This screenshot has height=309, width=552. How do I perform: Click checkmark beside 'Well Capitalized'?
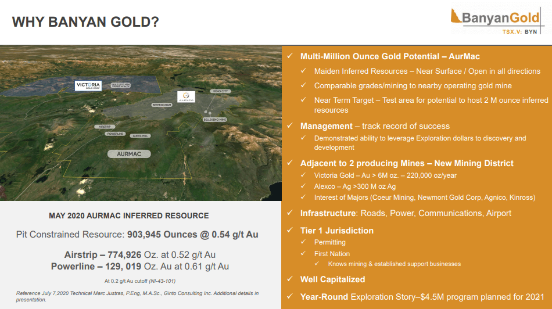tap(290, 279)
